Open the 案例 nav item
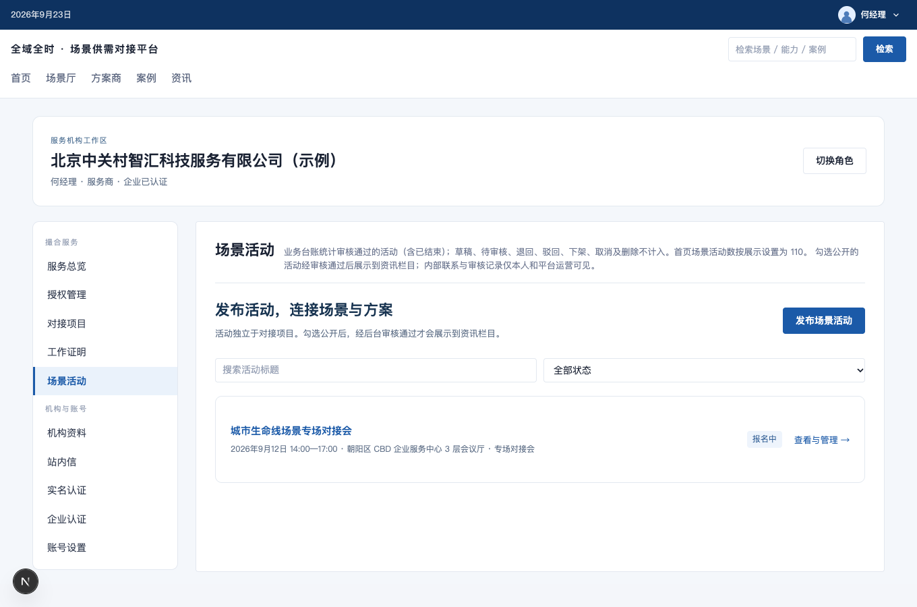The image size is (917, 607). (146, 78)
